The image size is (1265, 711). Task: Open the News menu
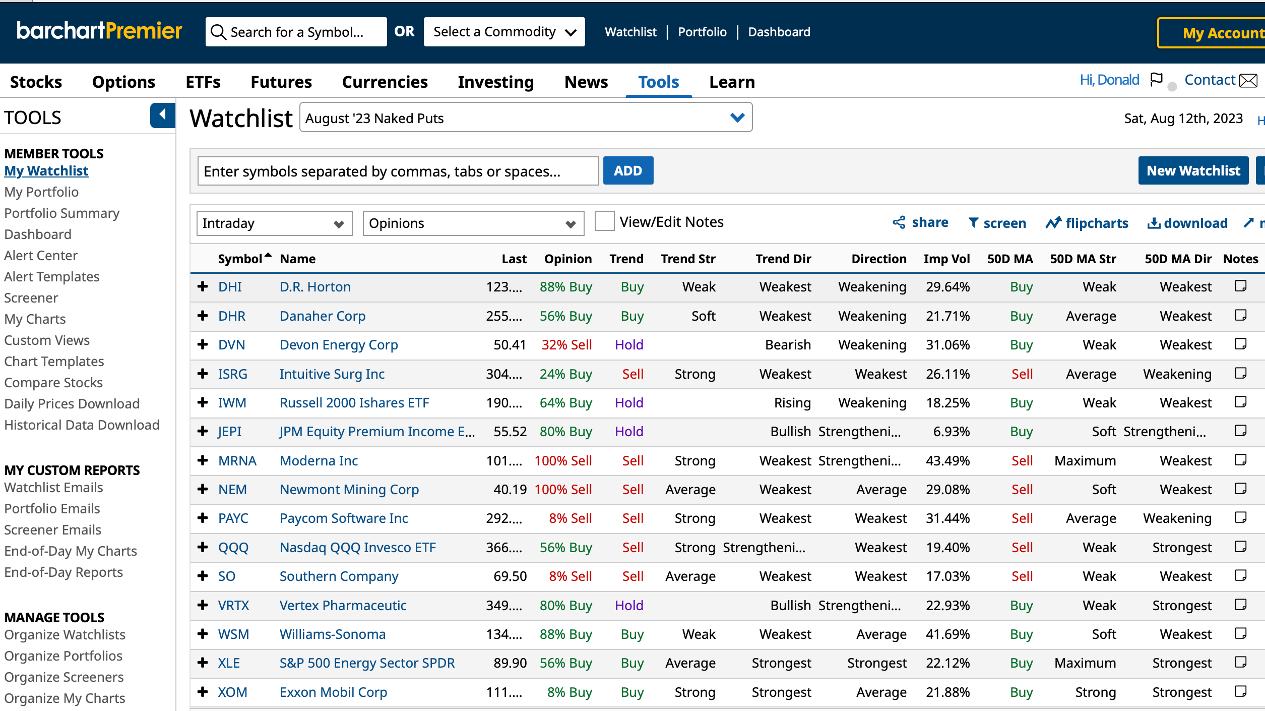click(x=586, y=82)
